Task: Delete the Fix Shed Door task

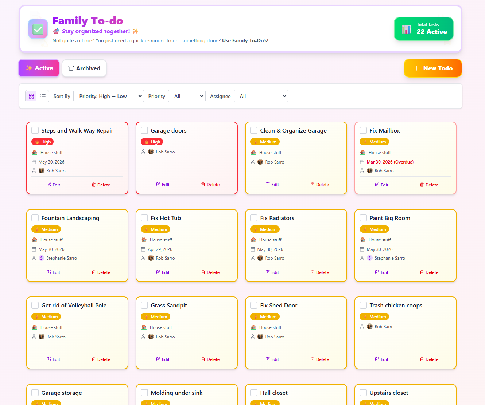Action: point(320,359)
